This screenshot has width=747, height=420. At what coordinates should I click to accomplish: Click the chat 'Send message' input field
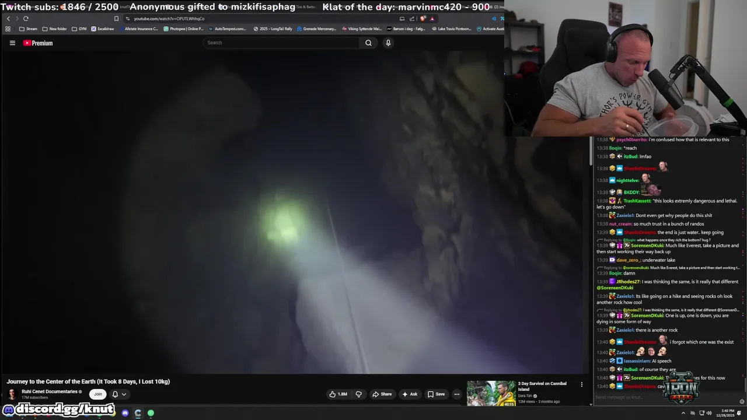(x=665, y=397)
